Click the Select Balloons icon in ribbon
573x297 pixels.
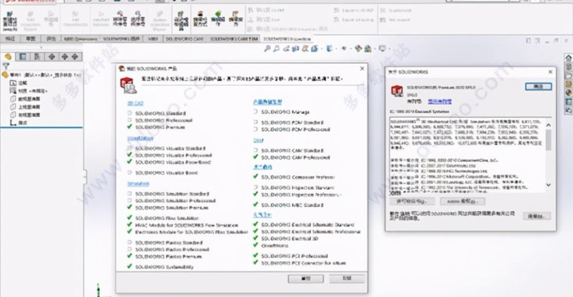click(138, 19)
